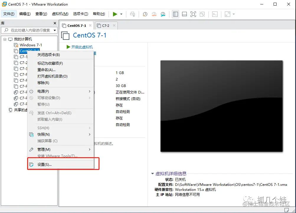The height and width of the screenshot is (213, 296).
Task: Click config file path ending CentOS 7-1.vmx
Action: [231, 184]
